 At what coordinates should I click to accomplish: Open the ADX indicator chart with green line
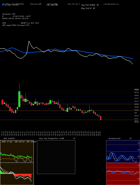(x=17, y=151)
